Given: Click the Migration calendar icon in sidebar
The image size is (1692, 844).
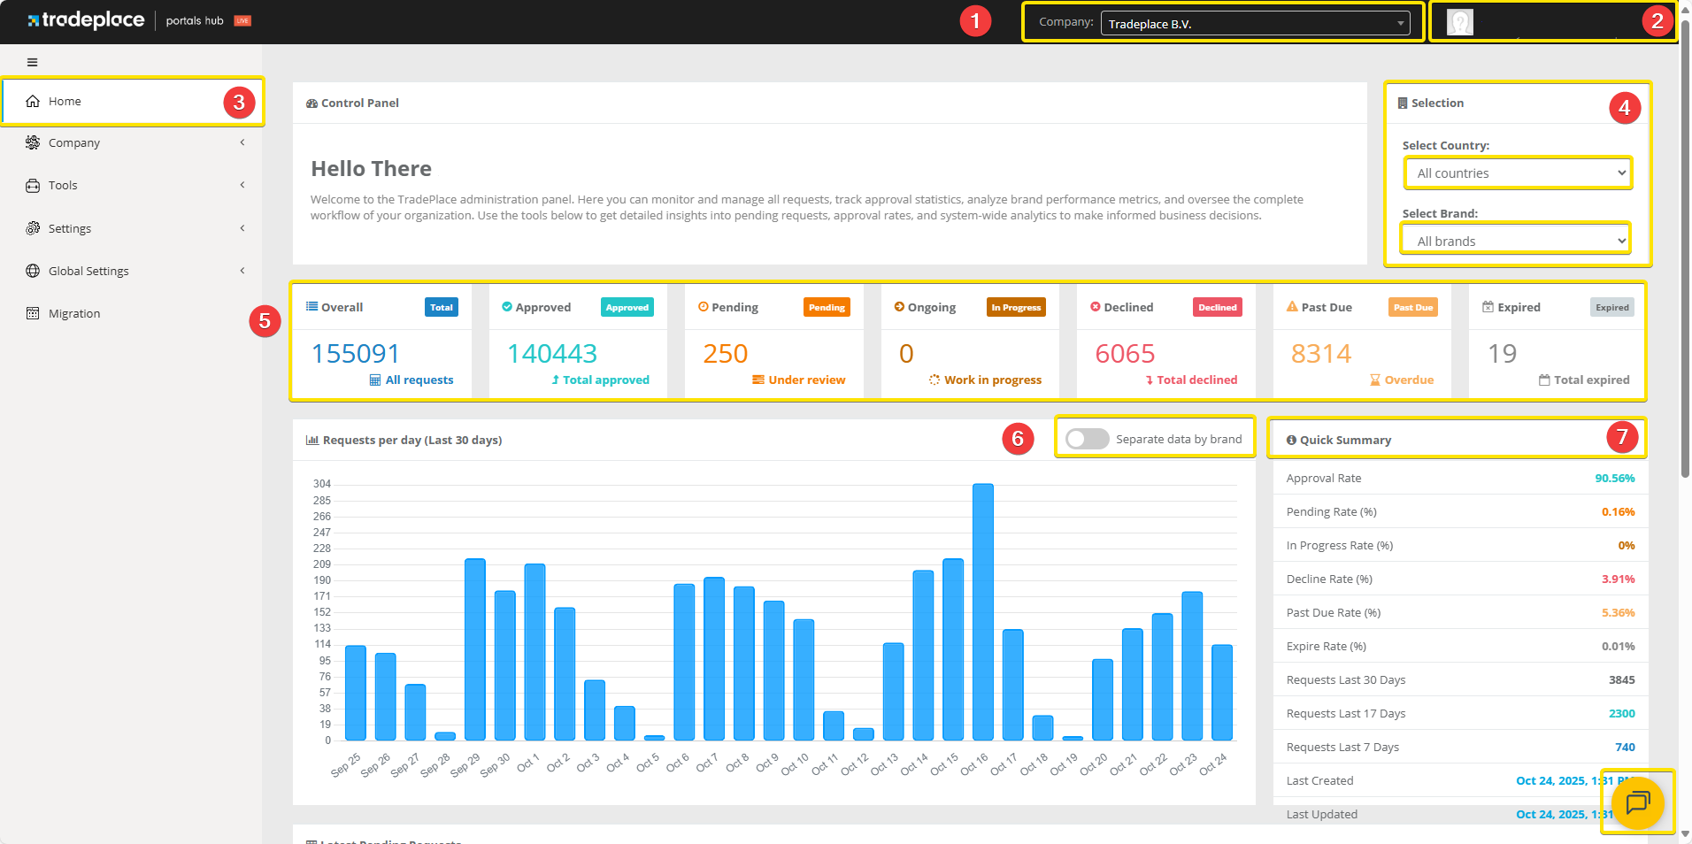Looking at the screenshot, I should [33, 313].
